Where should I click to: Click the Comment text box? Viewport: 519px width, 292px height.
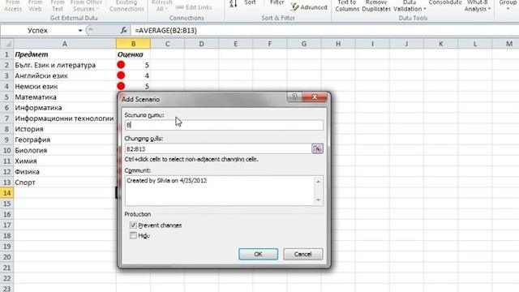(219, 191)
